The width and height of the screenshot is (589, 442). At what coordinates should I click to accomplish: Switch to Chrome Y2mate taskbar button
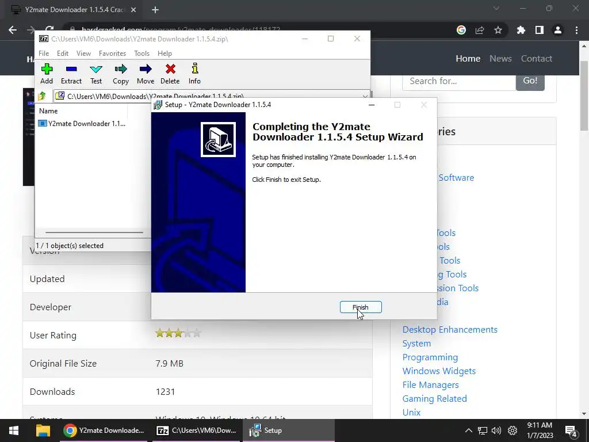click(x=104, y=430)
